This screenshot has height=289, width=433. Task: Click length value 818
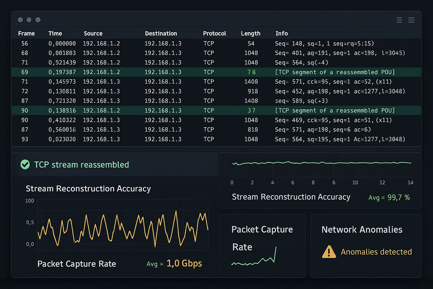253,130
